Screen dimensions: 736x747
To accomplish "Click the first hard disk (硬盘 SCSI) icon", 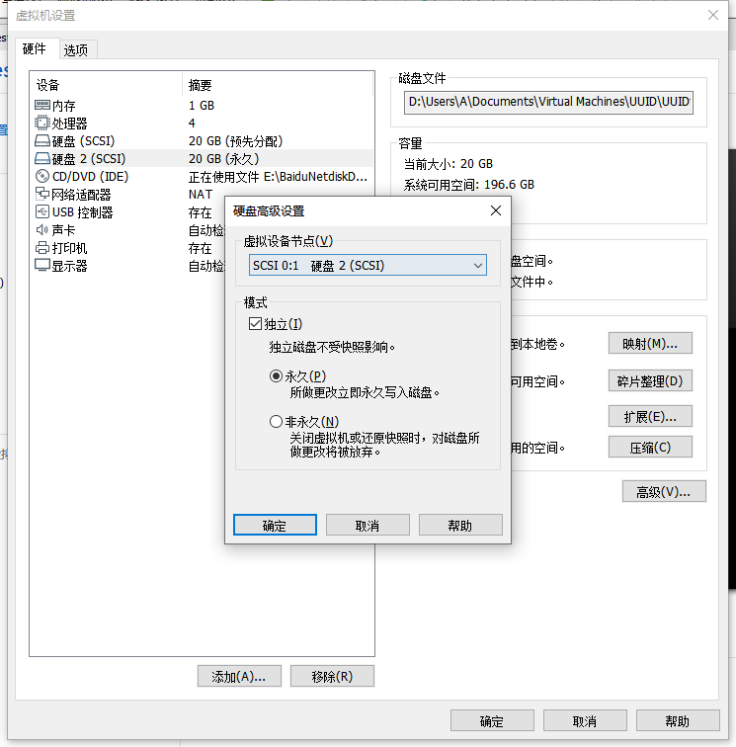I will point(42,141).
